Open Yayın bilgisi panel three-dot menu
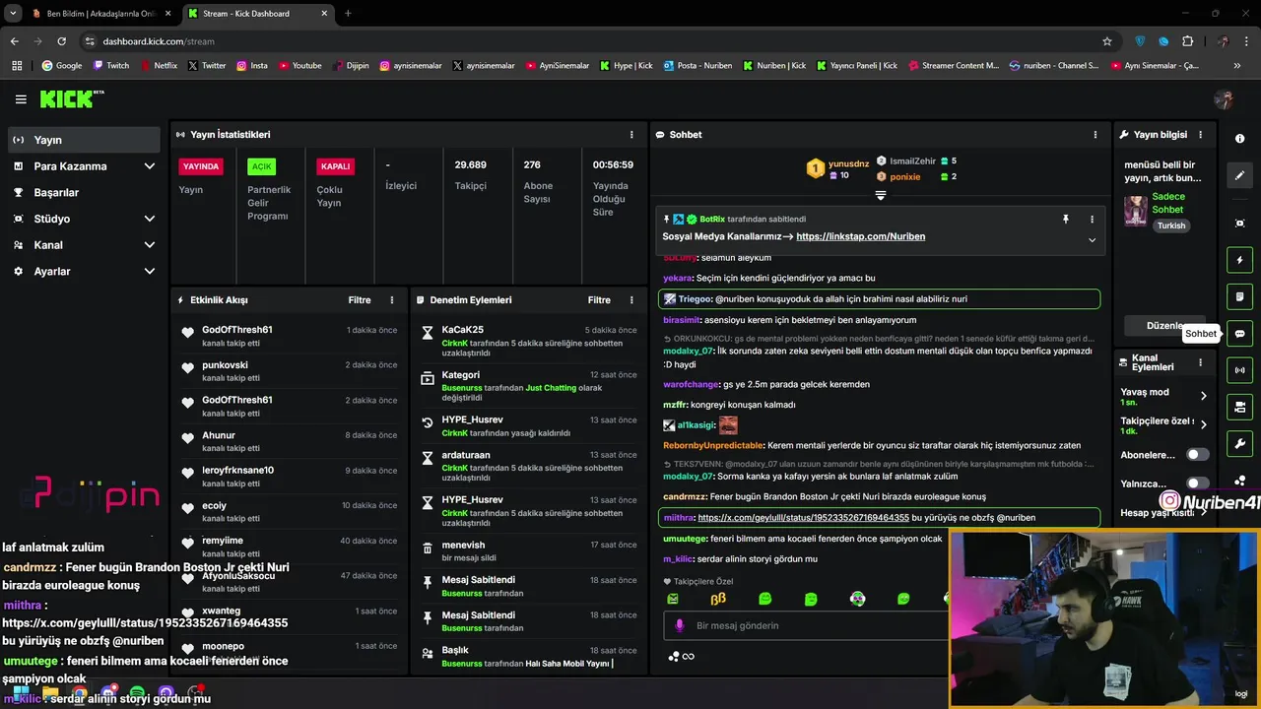 (1200, 134)
